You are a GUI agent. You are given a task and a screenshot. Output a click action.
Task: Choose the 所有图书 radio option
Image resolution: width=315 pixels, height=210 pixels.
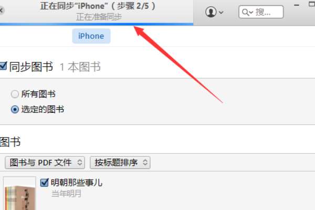pyautogui.click(x=15, y=94)
